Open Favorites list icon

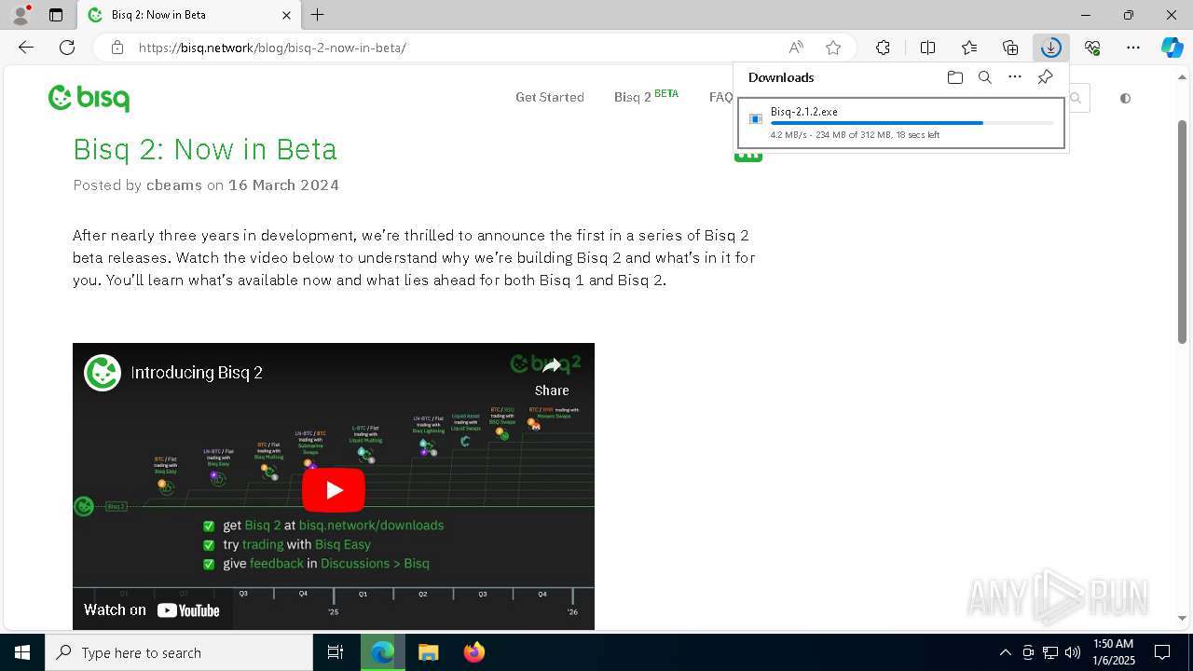(x=969, y=48)
